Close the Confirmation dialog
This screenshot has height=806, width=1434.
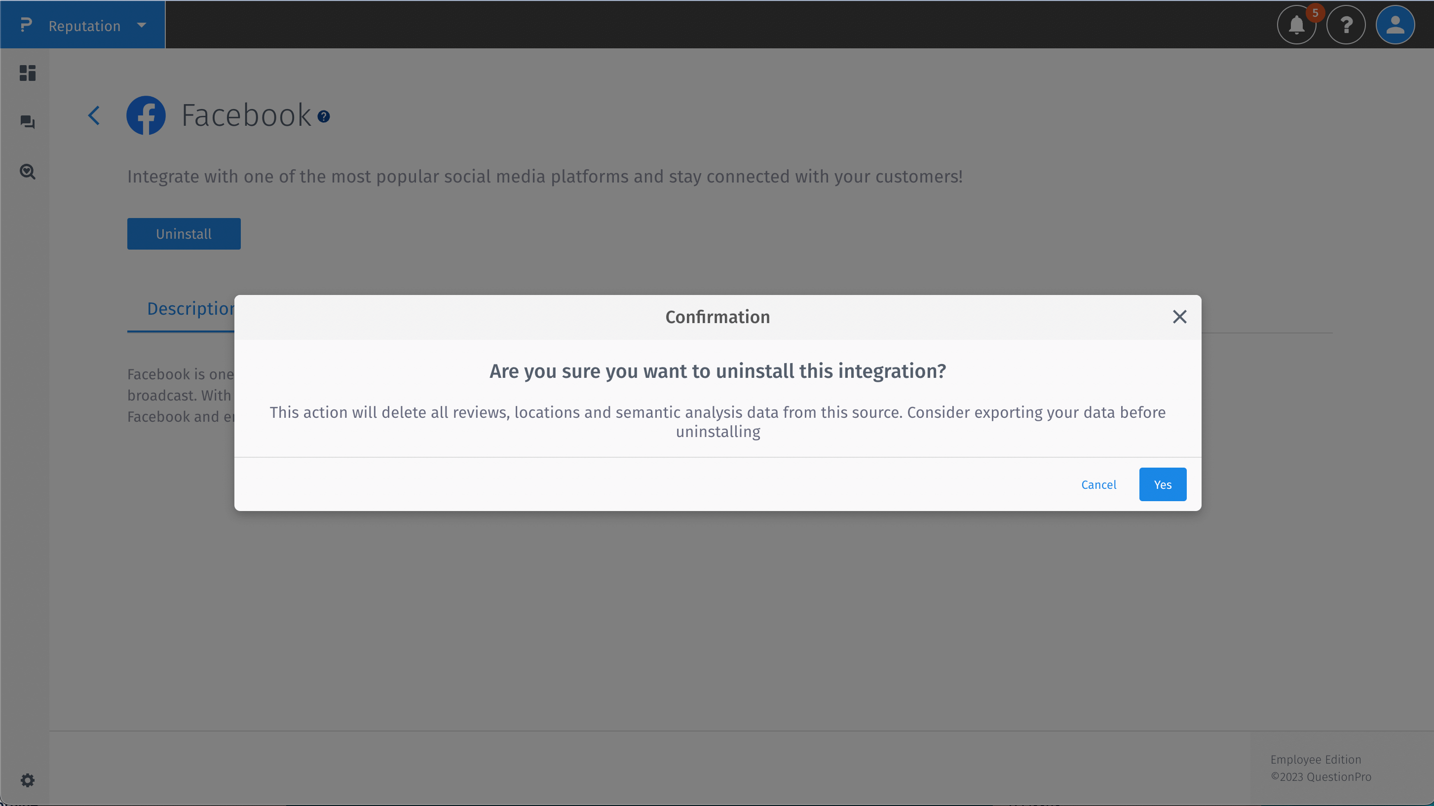pos(1179,316)
